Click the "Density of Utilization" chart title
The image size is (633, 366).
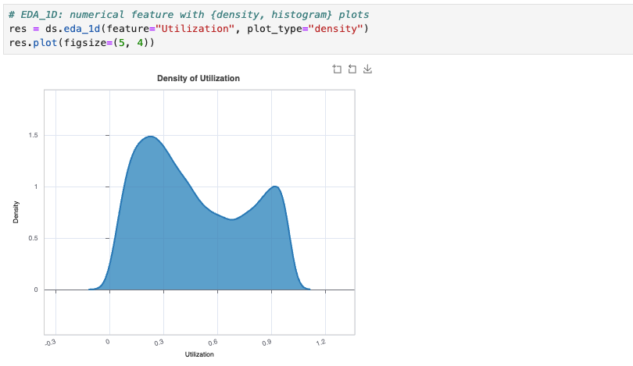coord(198,78)
